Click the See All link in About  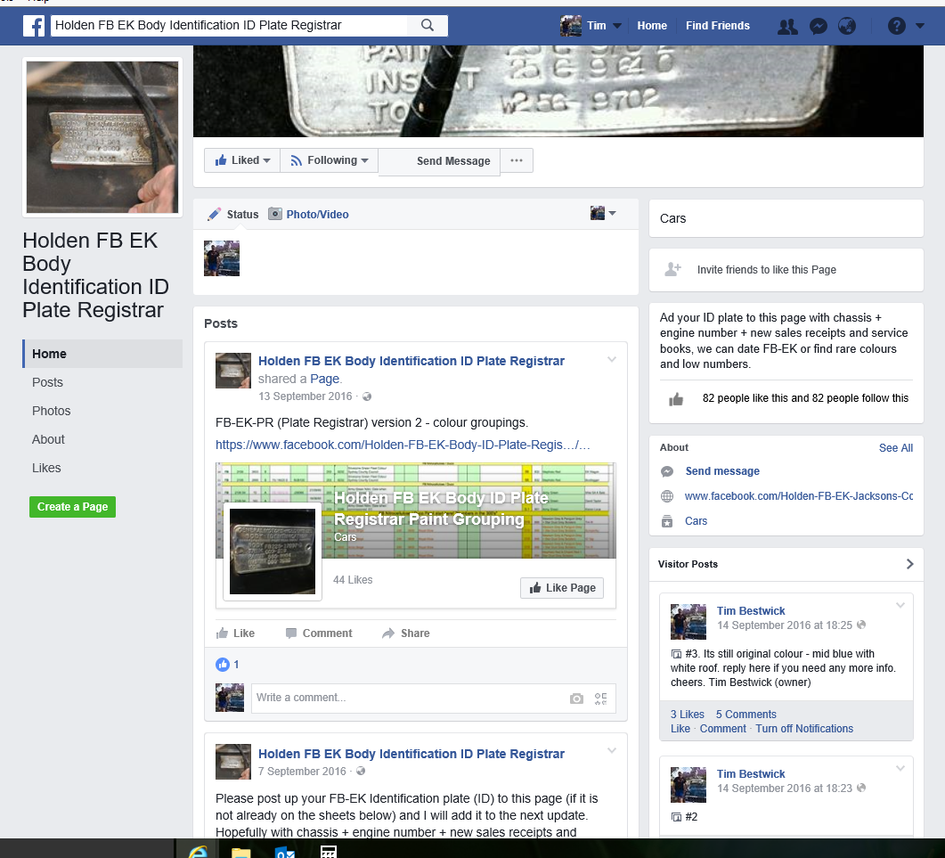click(x=895, y=448)
